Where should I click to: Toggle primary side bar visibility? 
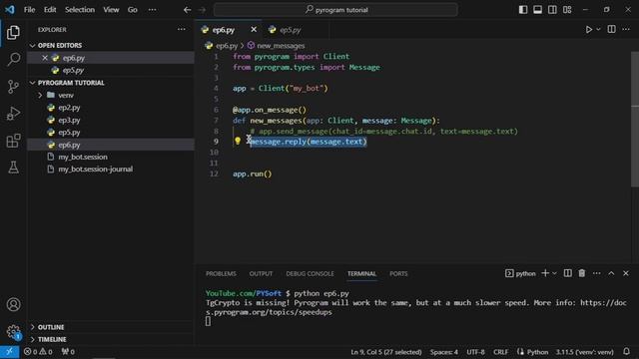523,10
